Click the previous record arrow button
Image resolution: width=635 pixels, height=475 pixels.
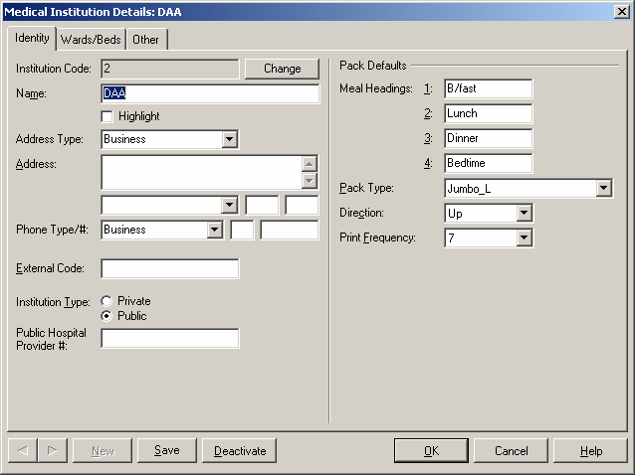(x=23, y=450)
